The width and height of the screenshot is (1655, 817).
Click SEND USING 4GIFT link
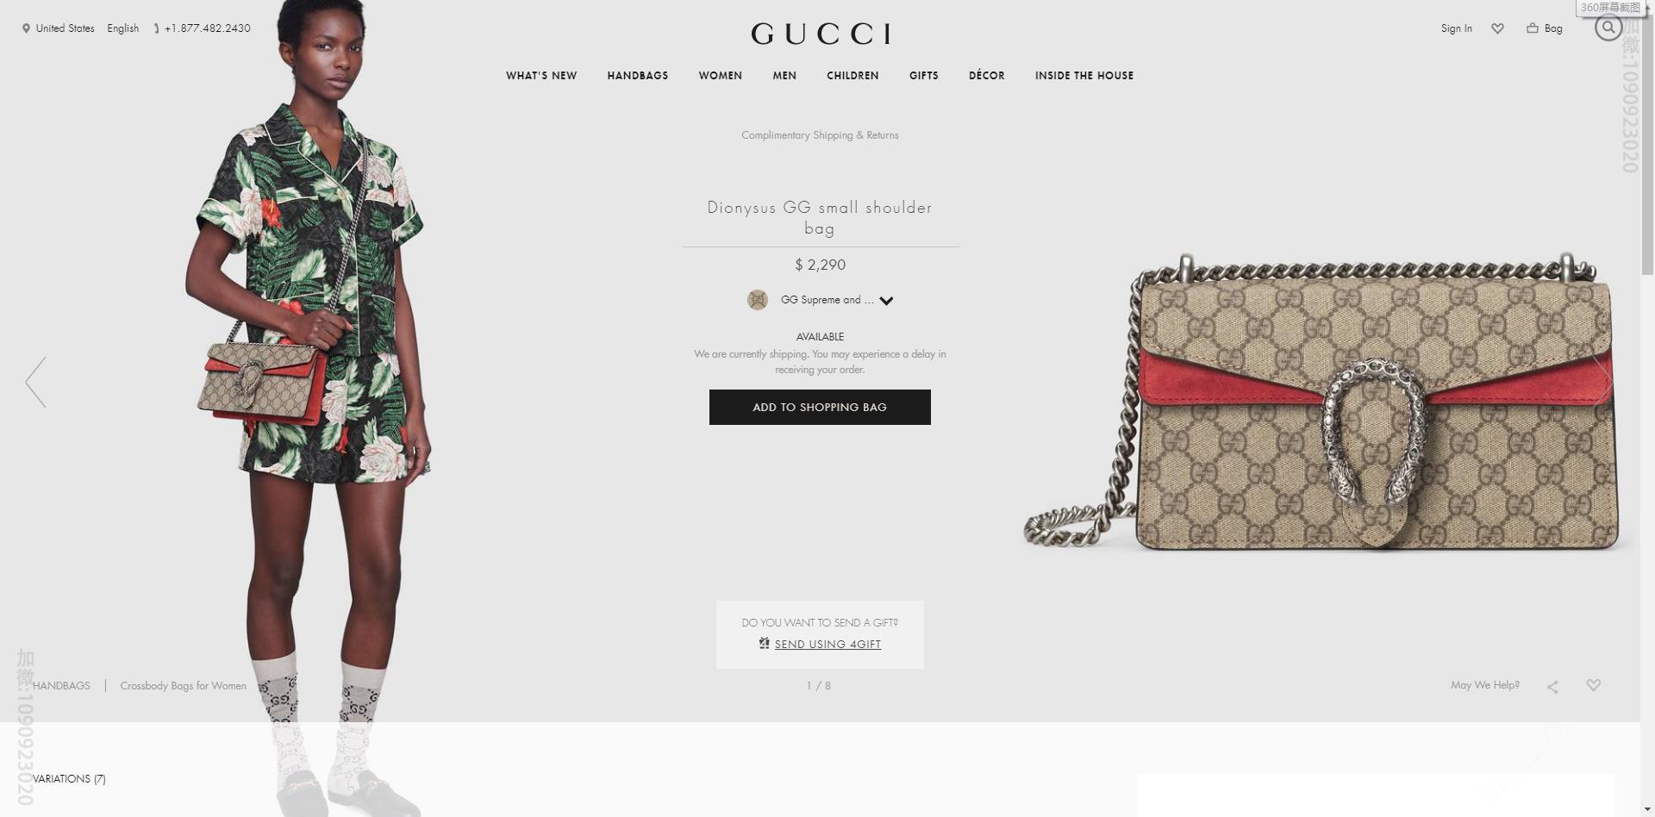tap(827, 645)
